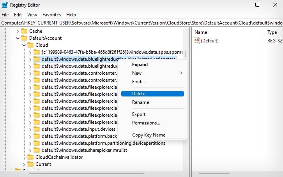Collapse the DefaultAccount key
Image resolution: width=283 pixels, height=177 pixels.
(18, 38)
